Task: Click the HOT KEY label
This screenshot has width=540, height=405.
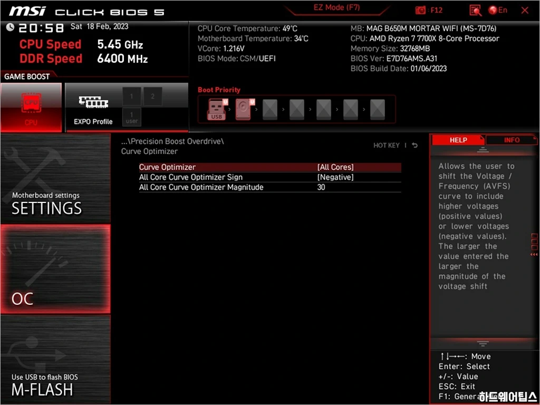Action: [x=387, y=146]
